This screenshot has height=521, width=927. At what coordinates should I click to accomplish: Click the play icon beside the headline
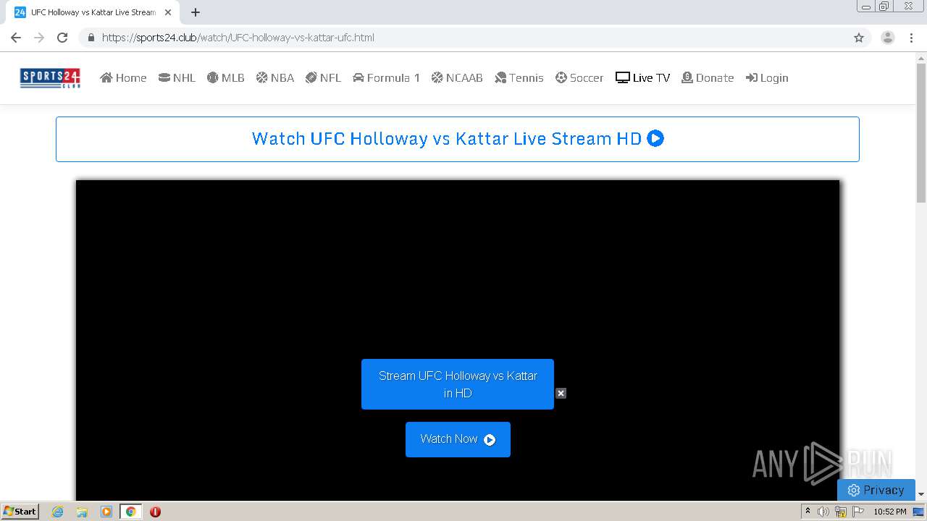pyautogui.click(x=655, y=138)
